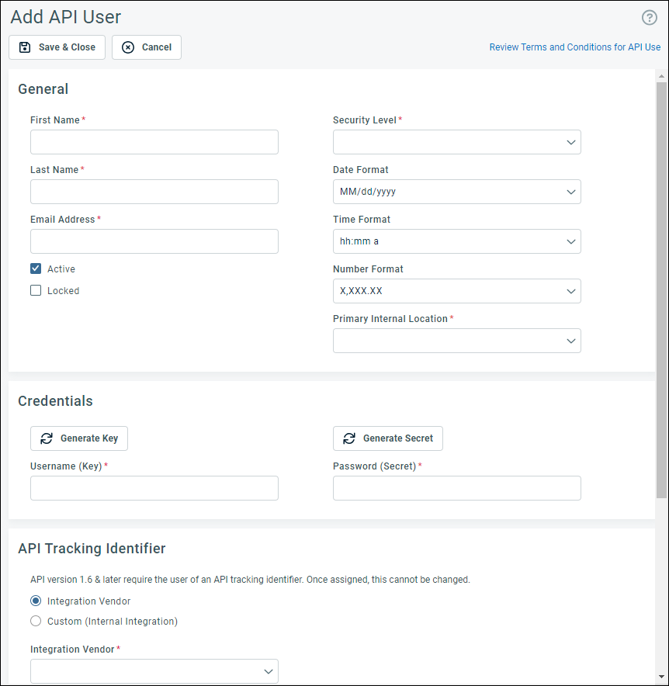Focus the Email Address input field
Viewport: 669px width, 686px height.
pyautogui.click(x=154, y=241)
